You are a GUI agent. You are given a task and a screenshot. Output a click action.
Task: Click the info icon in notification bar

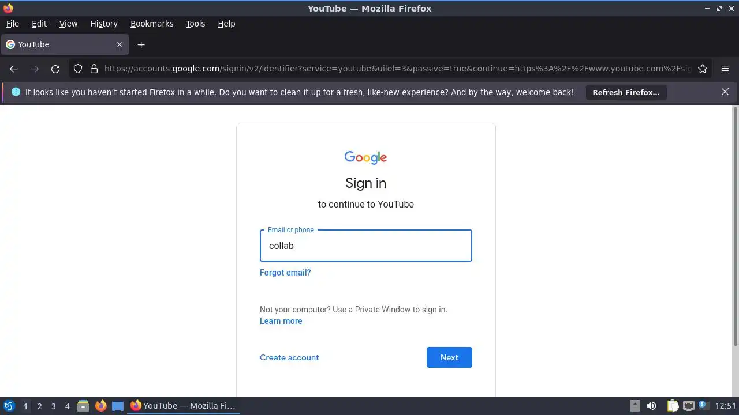16,92
